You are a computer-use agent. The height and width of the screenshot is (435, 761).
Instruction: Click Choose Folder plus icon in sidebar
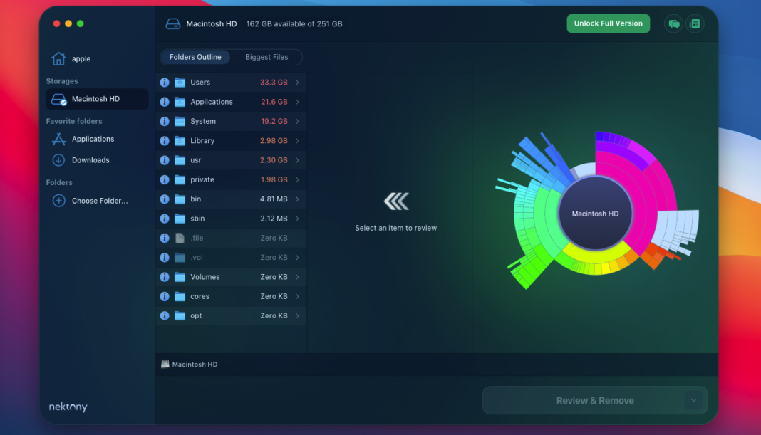(58, 200)
